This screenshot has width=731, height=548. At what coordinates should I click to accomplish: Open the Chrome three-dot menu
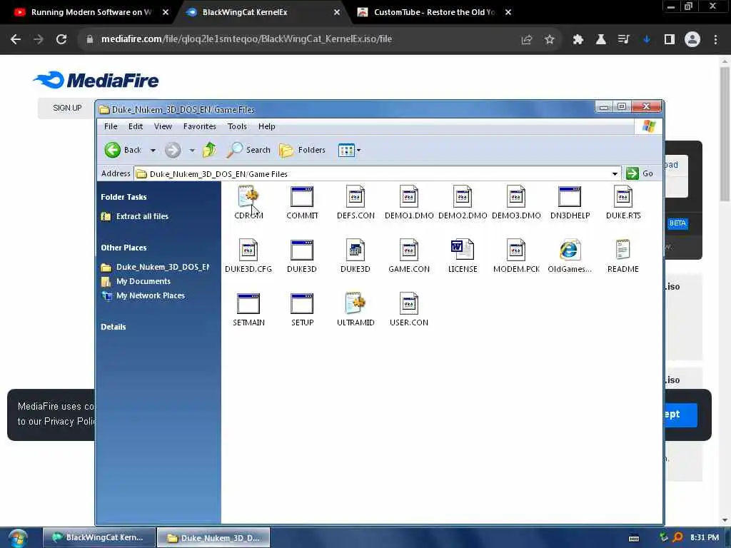[x=715, y=40]
